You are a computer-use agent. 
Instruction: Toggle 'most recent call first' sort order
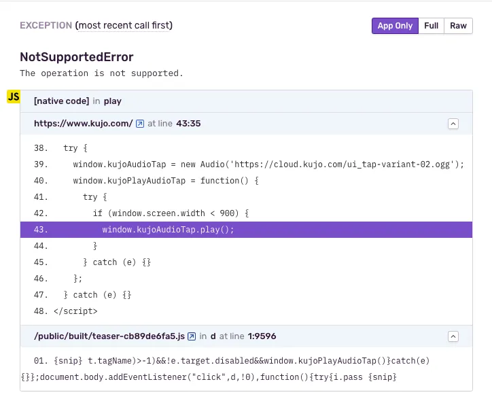click(x=124, y=26)
